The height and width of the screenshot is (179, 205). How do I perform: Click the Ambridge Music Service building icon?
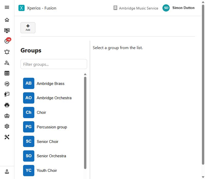115,8
